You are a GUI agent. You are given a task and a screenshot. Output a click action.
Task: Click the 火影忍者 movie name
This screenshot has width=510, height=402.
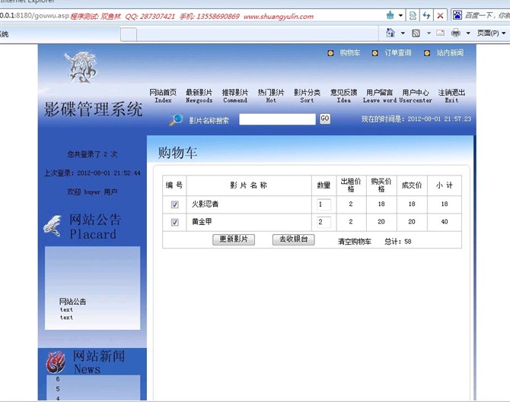click(205, 204)
